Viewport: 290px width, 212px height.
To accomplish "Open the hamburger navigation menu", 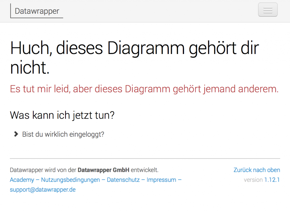I will [268, 10].
